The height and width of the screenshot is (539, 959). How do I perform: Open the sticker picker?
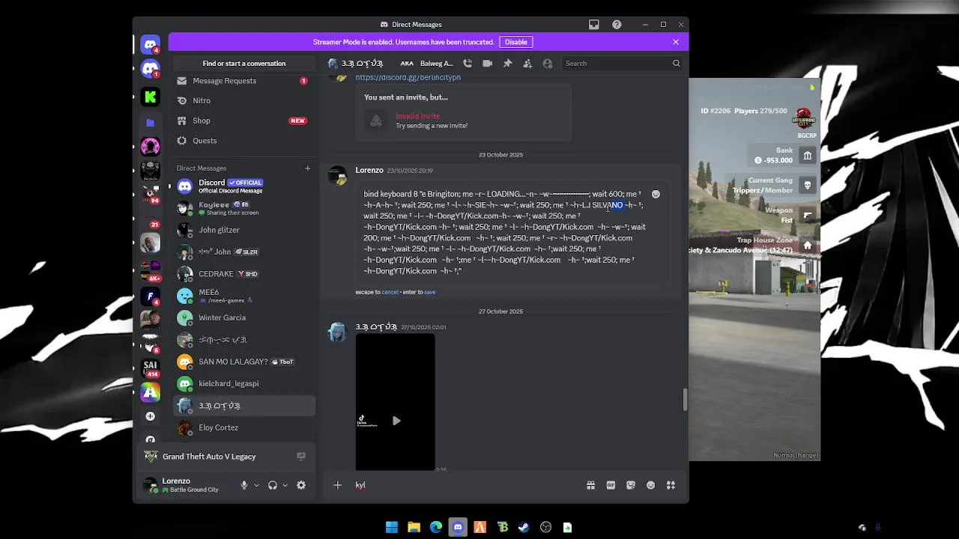[631, 485]
